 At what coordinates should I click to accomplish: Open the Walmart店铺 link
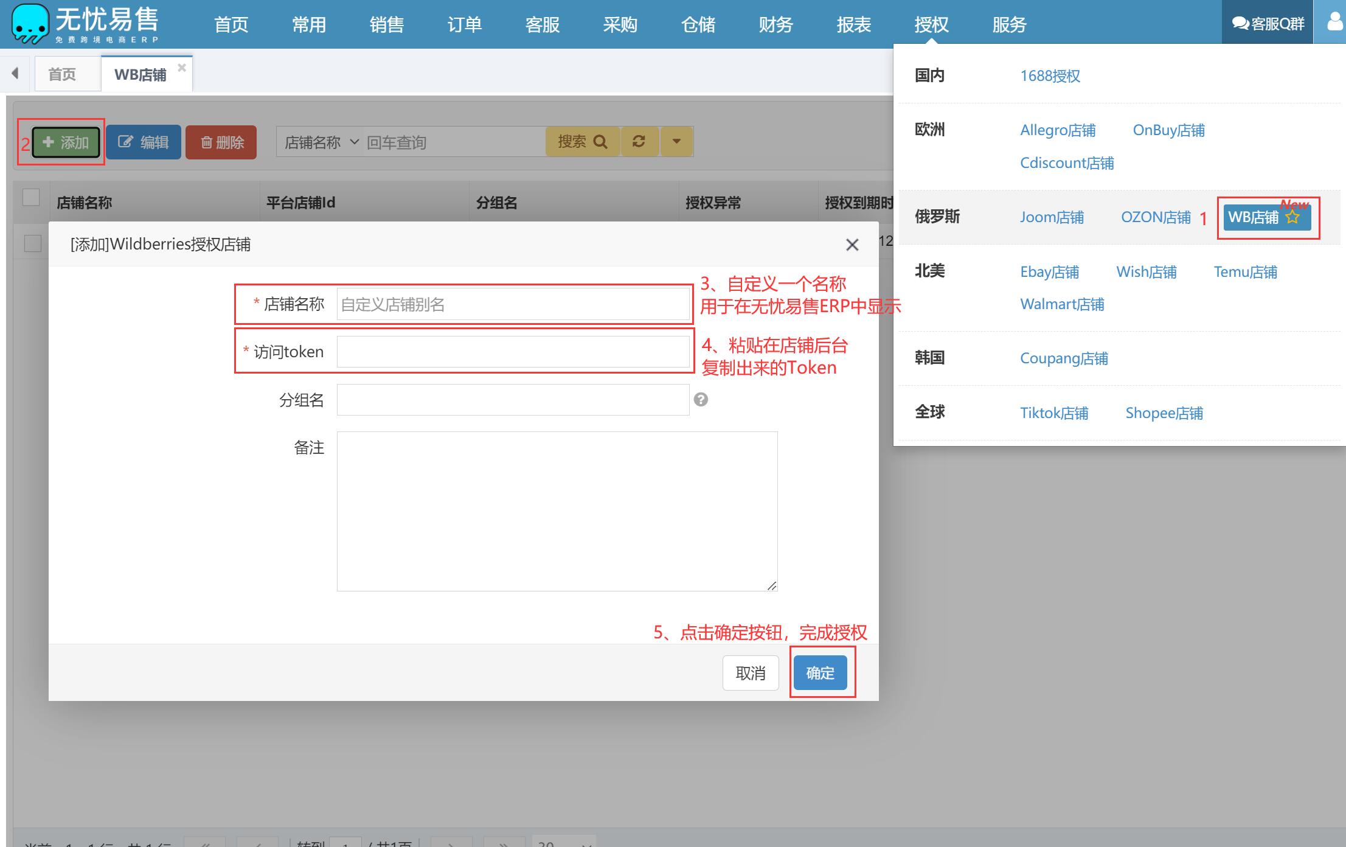point(1062,304)
